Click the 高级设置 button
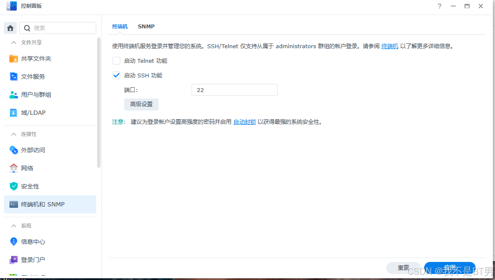The image size is (495, 280). 141,104
